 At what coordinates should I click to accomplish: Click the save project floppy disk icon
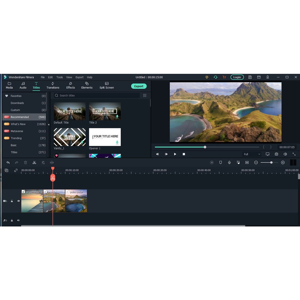[250, 77]
